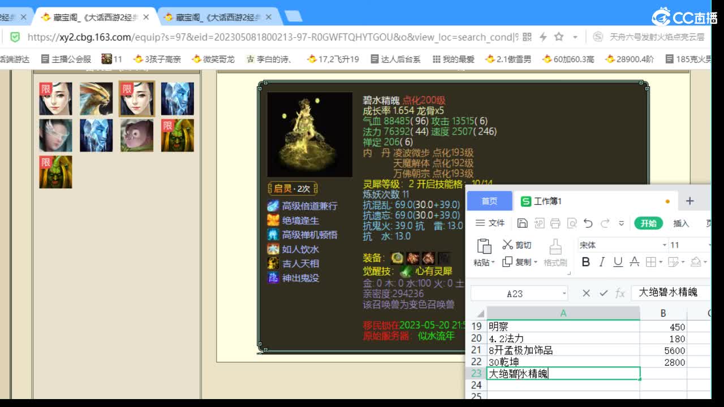Screen dimensions: 724x407
Task: Click the 粘贴 clipboard icon
Action: (484, 246)
